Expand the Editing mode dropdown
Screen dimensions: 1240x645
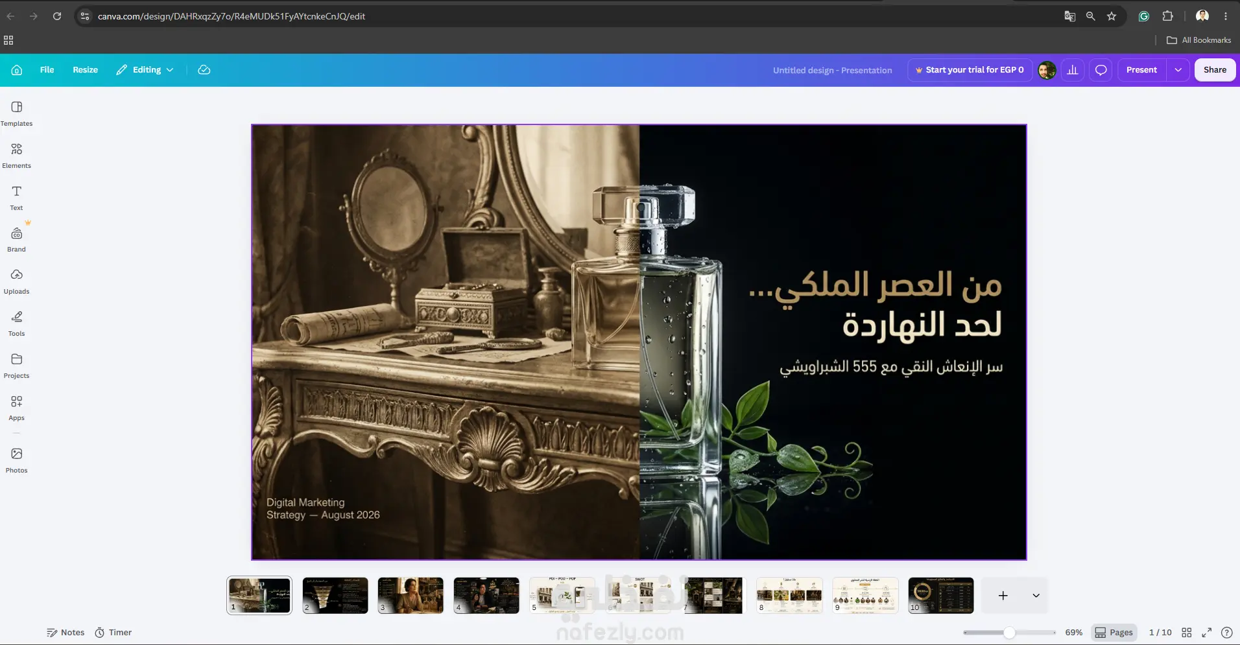[145, 70]
